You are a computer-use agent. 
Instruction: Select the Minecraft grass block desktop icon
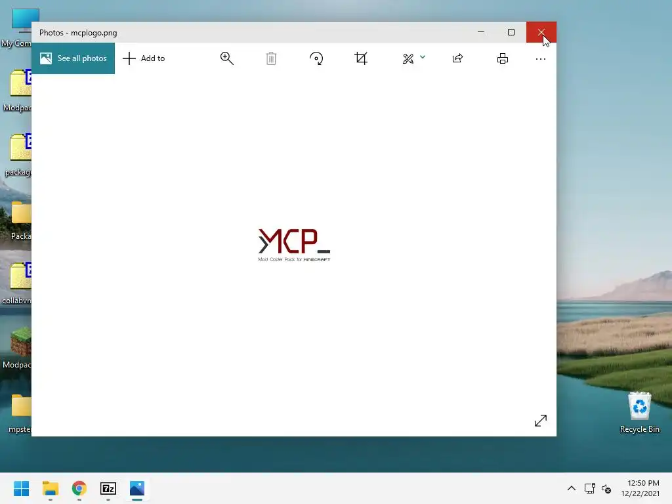tap(17, 348)
